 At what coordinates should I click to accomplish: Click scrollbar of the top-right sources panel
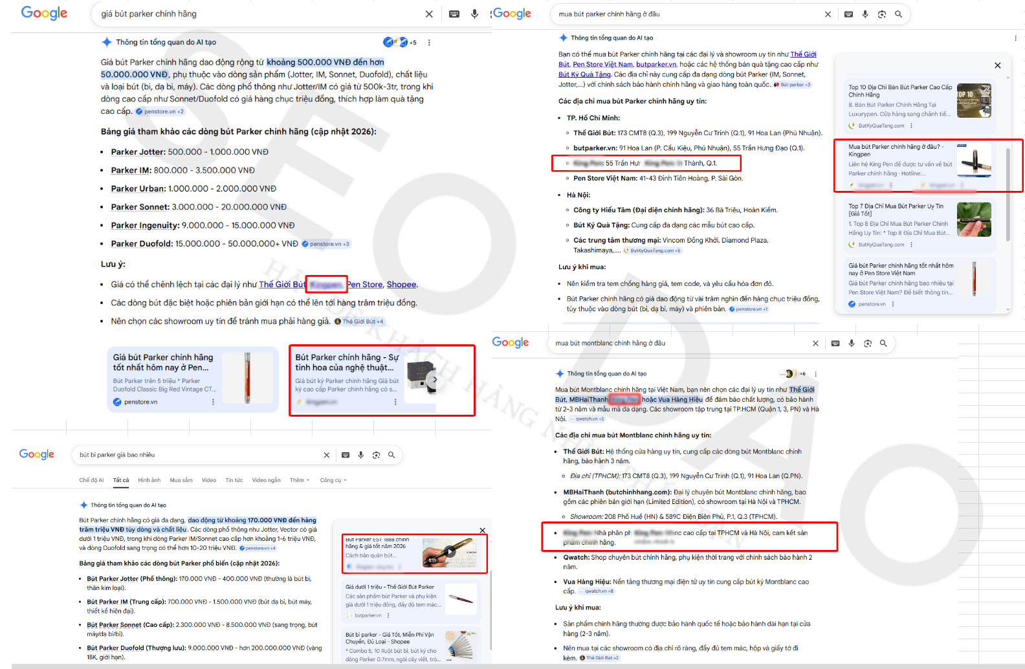pyautogui.click(x=1008, y=194)
